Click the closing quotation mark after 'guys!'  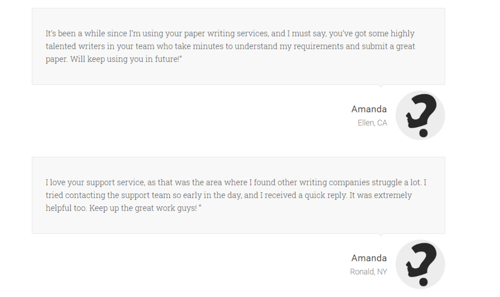tap(200, 206)
